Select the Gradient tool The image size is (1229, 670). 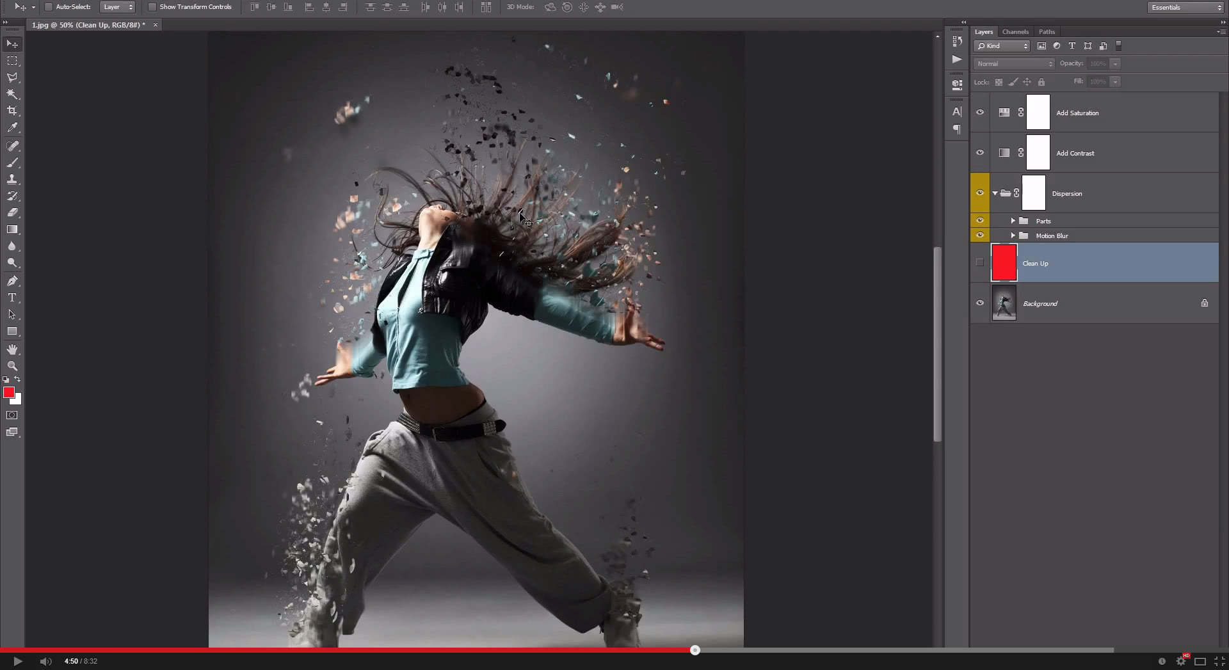tap(12, 229)
